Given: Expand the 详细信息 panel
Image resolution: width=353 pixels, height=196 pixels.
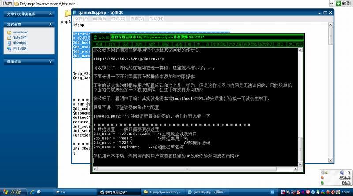Looking at the screenshot, I should (51, 62).
